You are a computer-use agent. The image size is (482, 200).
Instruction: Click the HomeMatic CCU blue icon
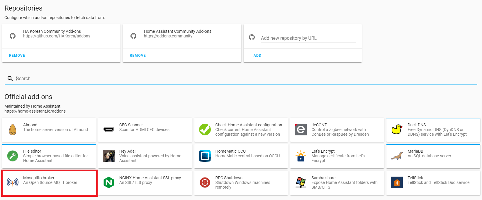tap(205, 156)
